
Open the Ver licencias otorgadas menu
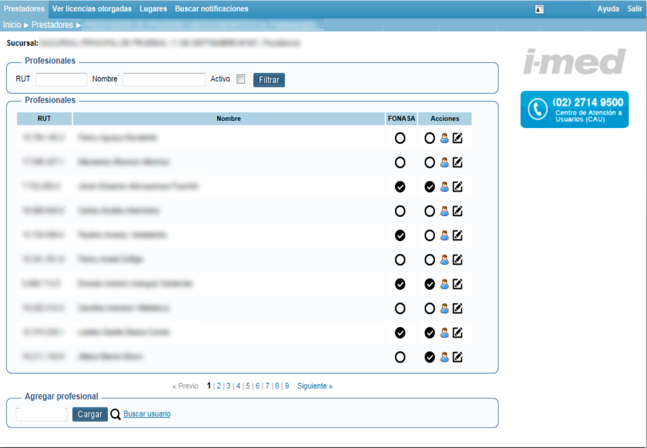[92, 9]
